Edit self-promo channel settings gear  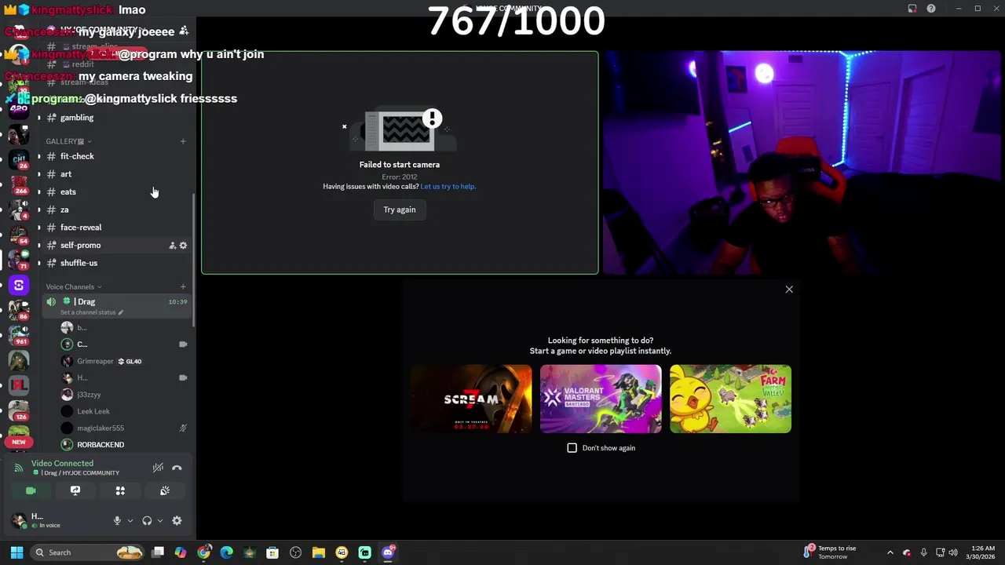[x=183, y=246]
